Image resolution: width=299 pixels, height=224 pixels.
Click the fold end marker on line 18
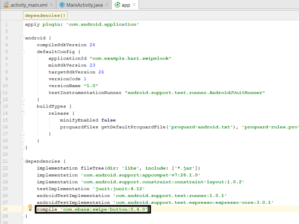[x=23, y=141]
